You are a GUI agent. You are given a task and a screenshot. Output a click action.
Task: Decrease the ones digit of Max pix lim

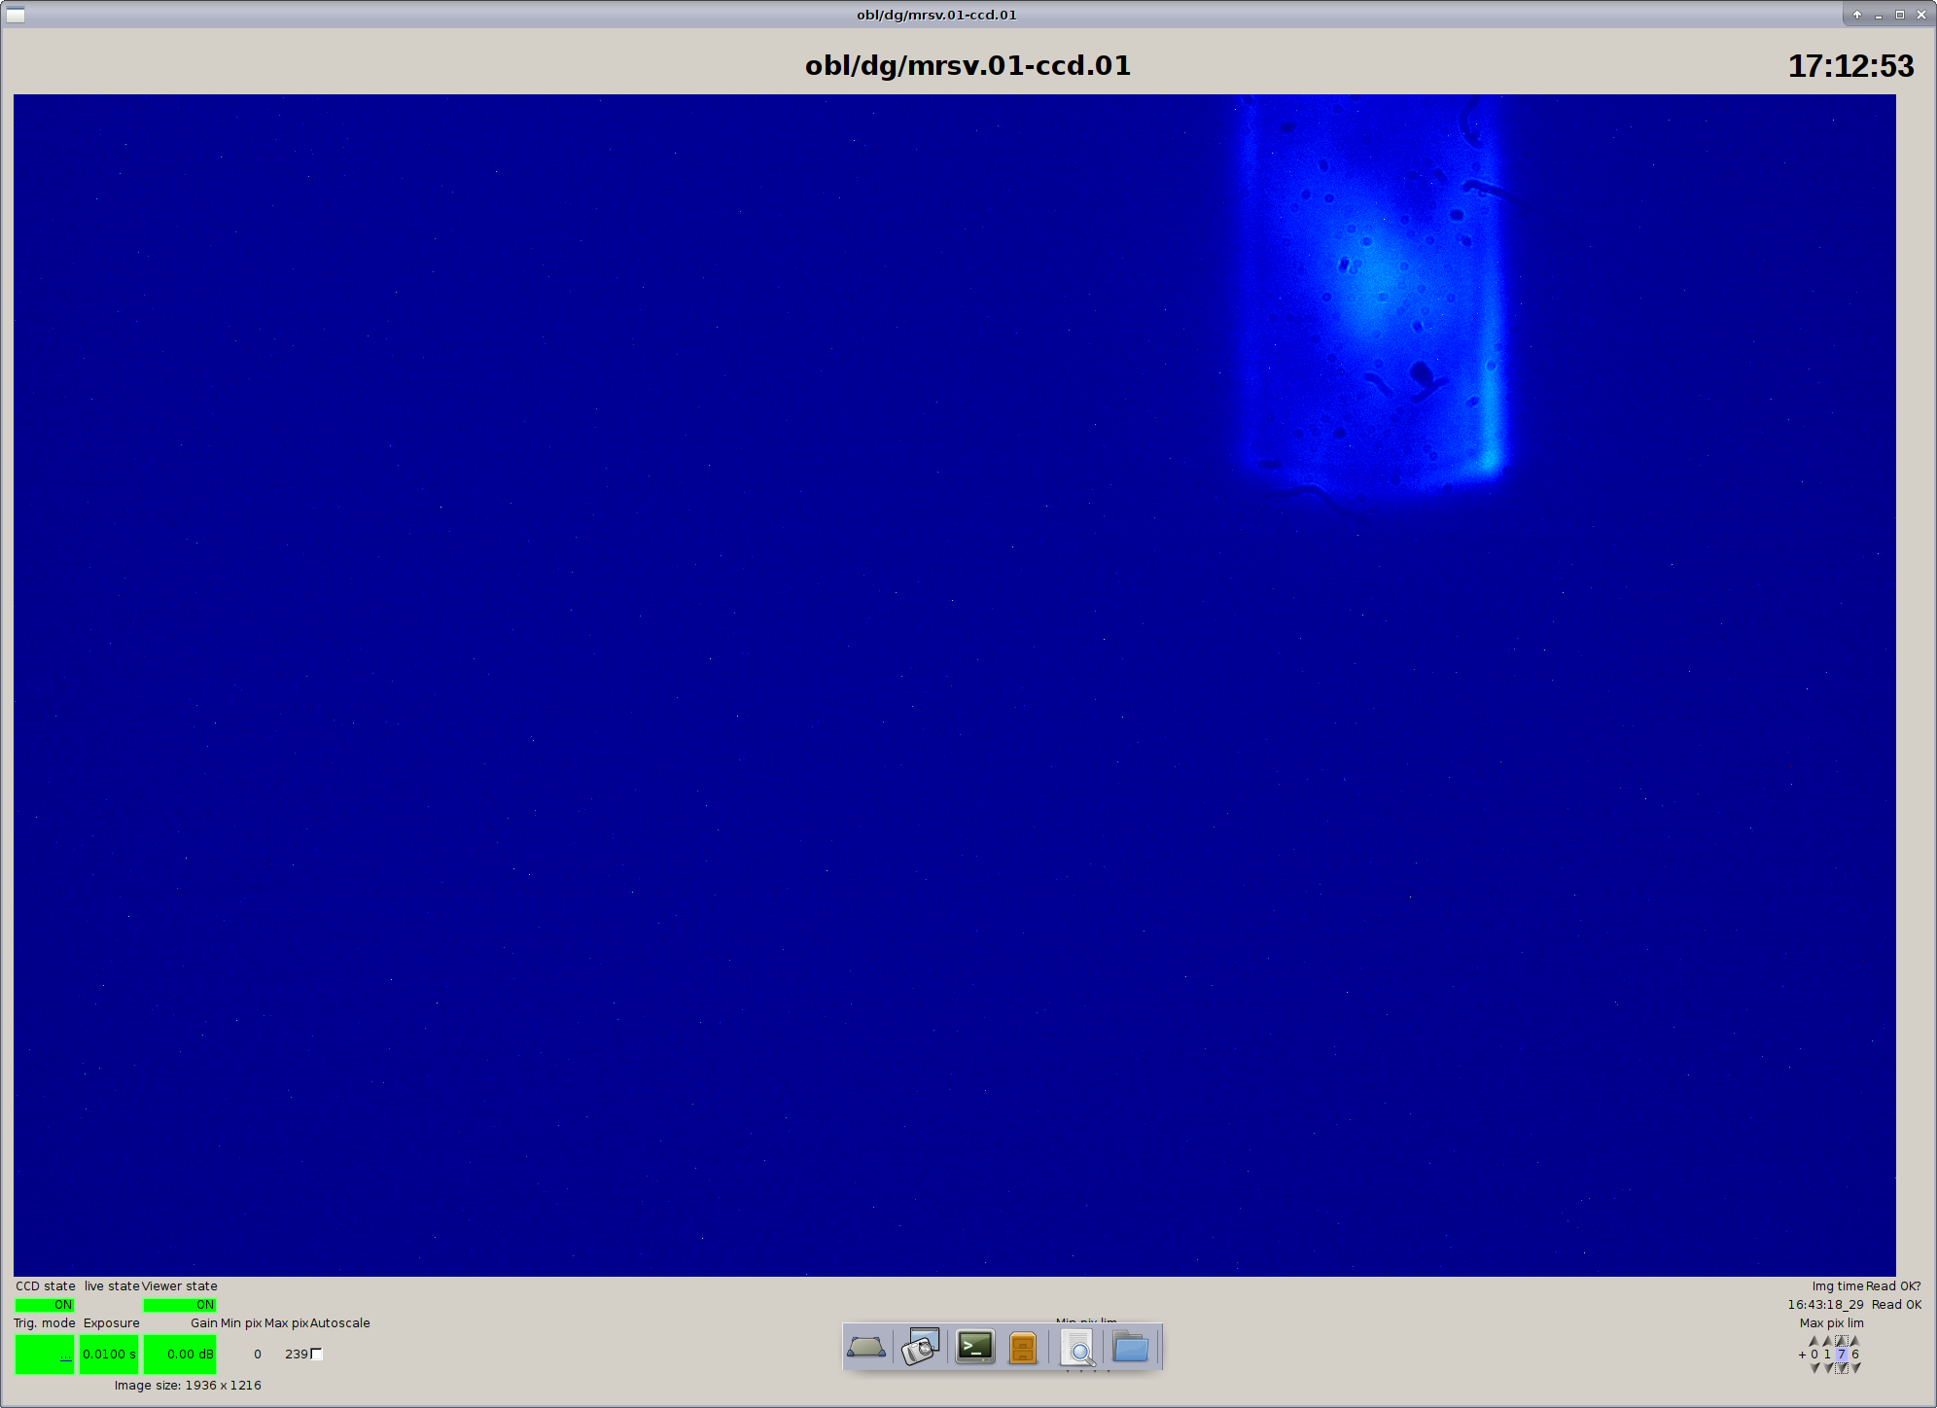pyautogui.click(x=1855, y=1367)
